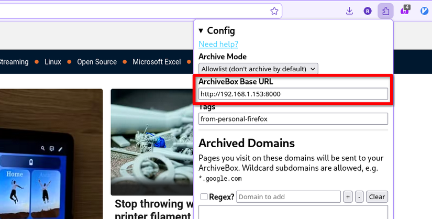Add domain with the + button

[348, 196]
